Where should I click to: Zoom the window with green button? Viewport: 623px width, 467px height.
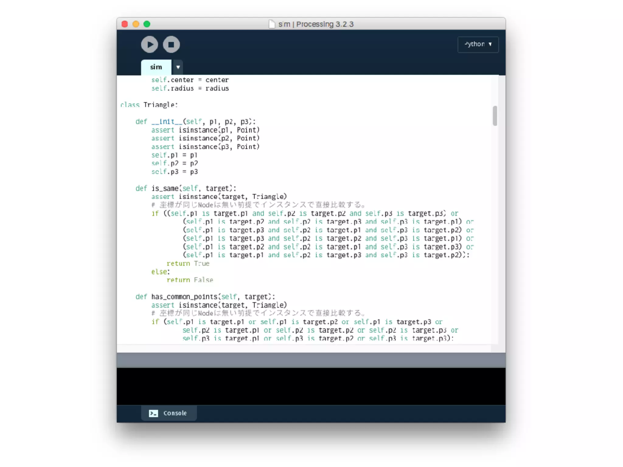(x=147, y=24)
